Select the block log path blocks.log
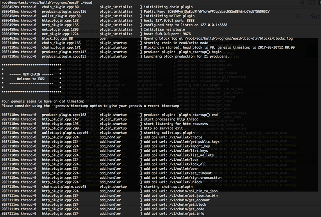 click(239, 39)
